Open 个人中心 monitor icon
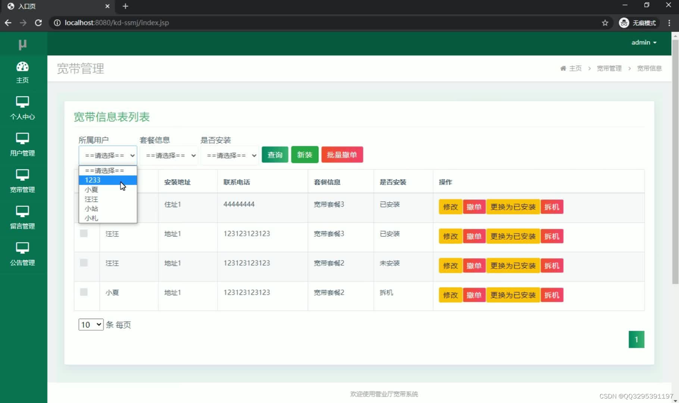 coord(22,102)
